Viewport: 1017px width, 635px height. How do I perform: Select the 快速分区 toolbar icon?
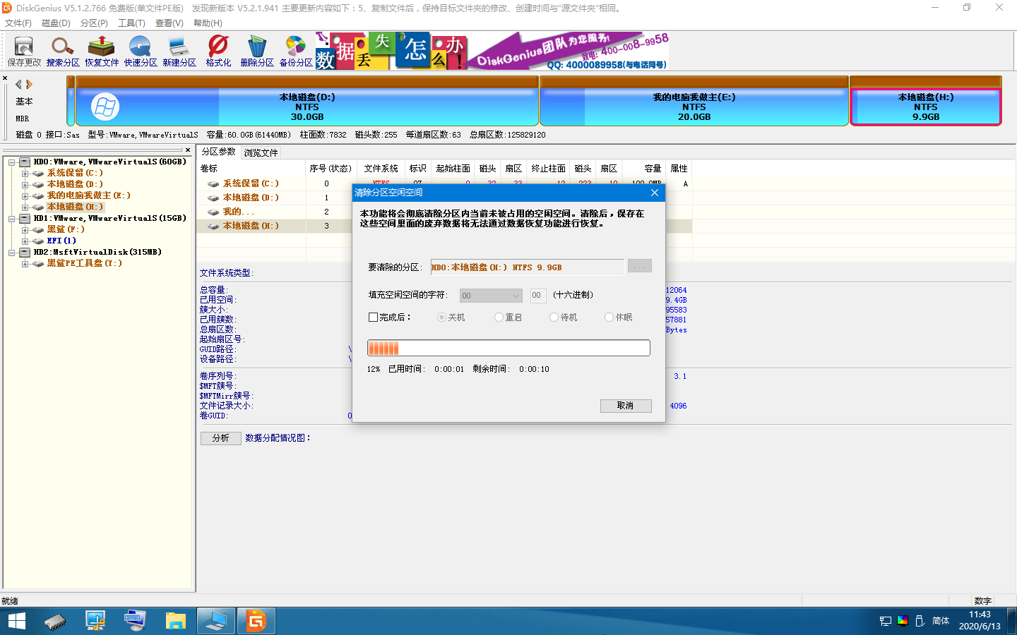click(141, 52)
